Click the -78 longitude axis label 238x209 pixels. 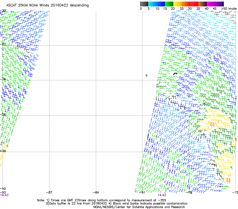click(x=189, y=193)
